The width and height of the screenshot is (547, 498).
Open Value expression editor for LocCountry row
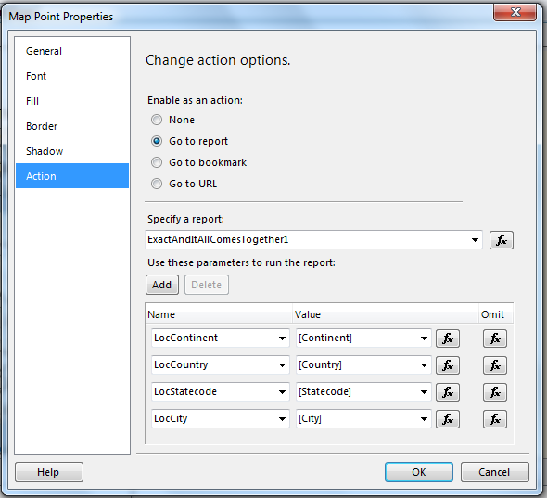click(x=448, y=365)
